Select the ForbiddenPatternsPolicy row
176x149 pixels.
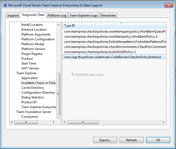coord(114,42)
